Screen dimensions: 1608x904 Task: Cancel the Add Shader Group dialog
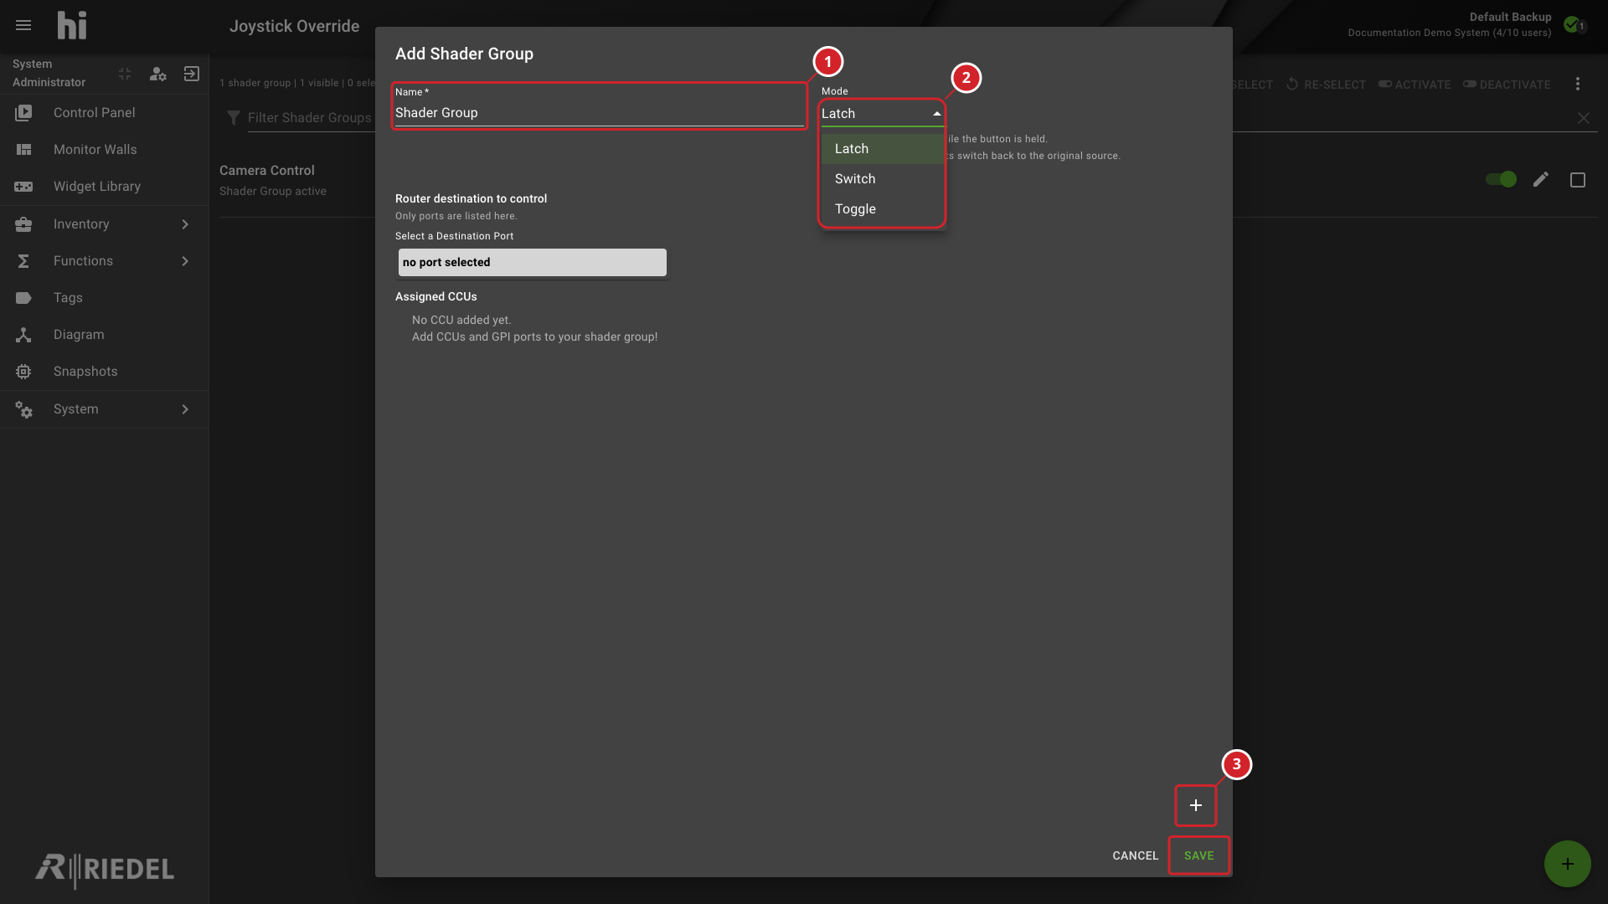(1136, 855)
